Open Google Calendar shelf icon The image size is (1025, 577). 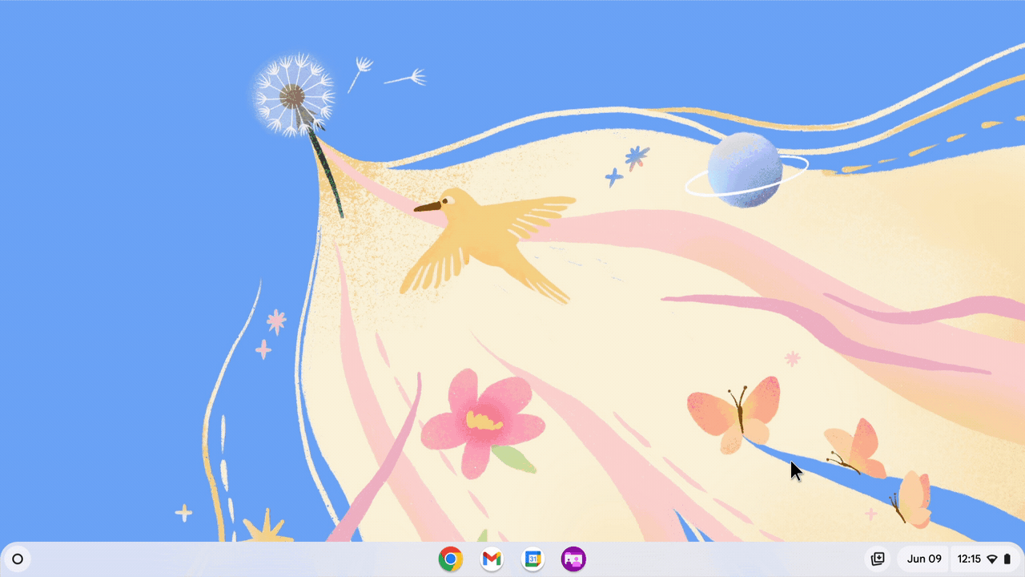533,559
